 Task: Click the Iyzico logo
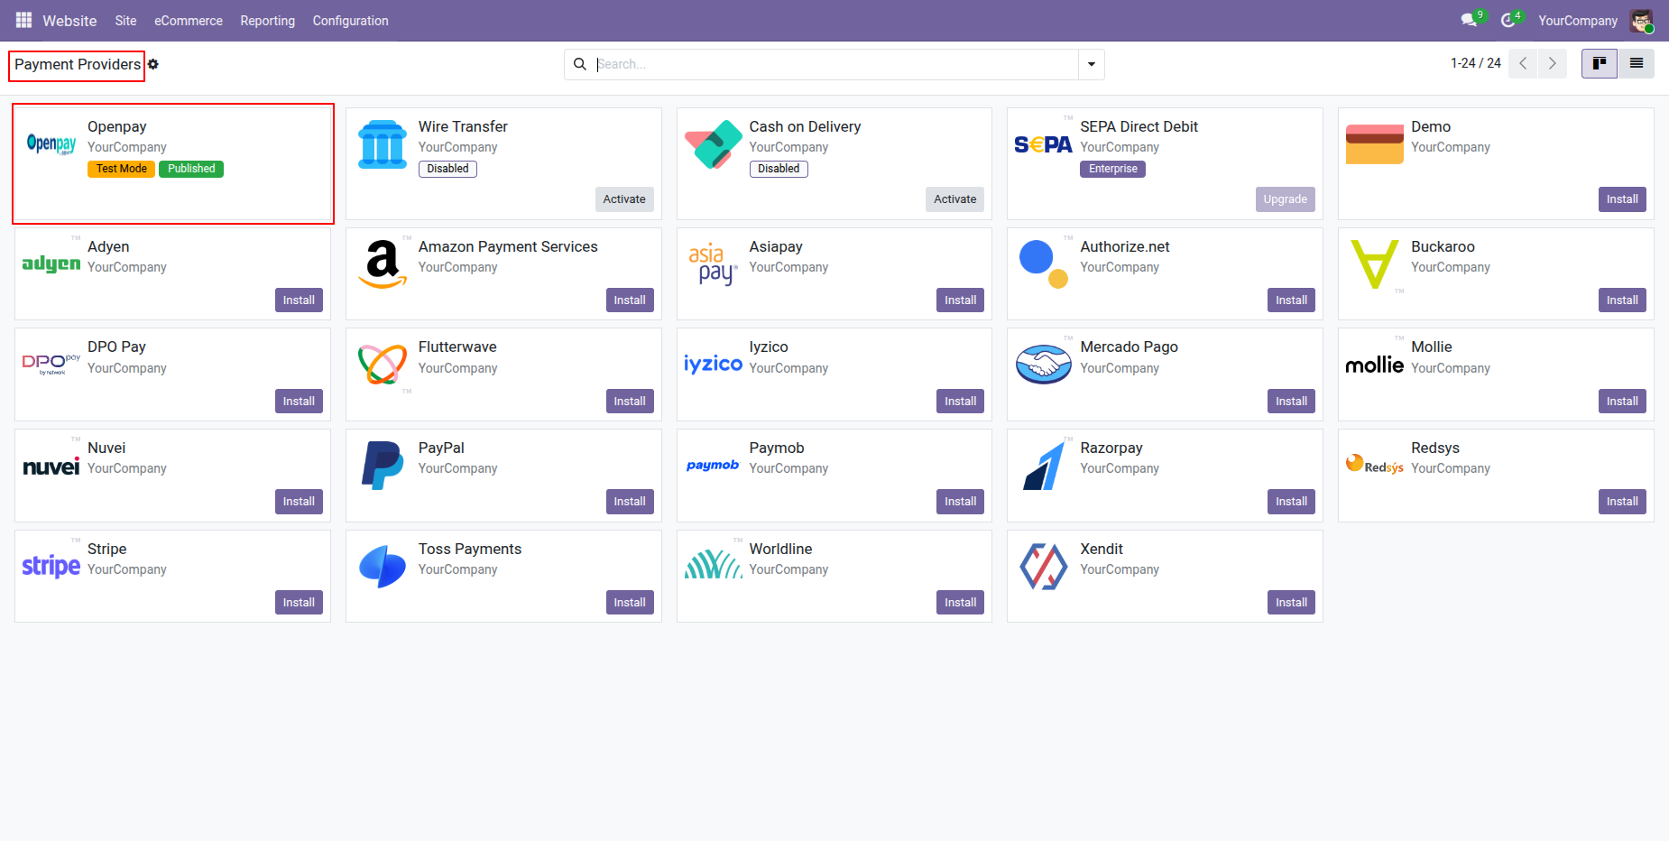pos(714,364)
